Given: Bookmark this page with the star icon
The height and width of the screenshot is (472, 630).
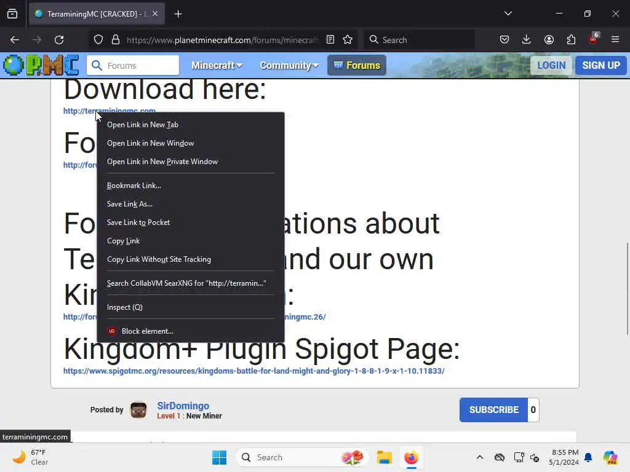Looking at the screenshot, I should pos(348,40).
